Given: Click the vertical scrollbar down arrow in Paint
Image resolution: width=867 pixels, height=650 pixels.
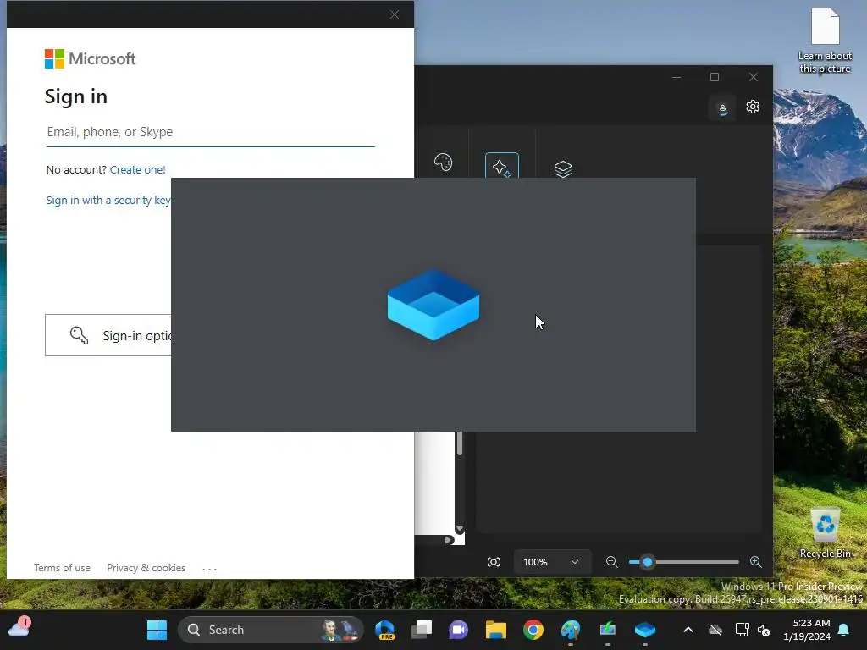Looking at the screenshot, I should click(x=459, y=528).
